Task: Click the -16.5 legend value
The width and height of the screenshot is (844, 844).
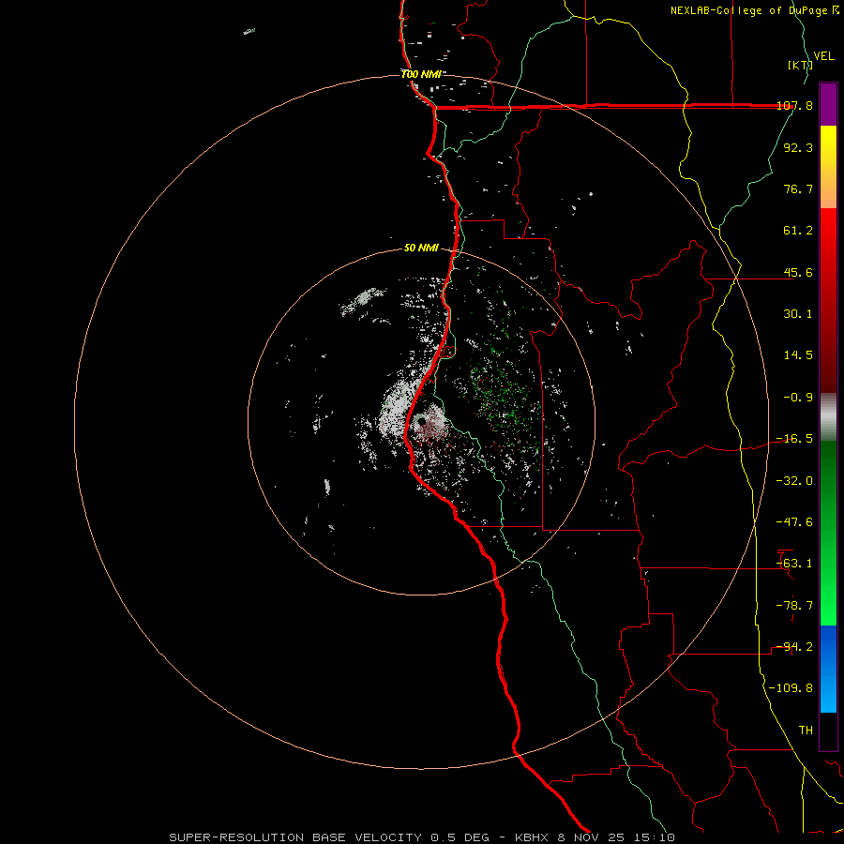Action: [794, 439]
